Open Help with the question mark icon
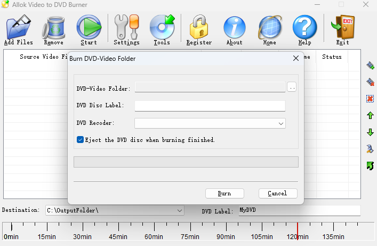377x246 pixels. pyautogui.click(x=304, y=27)
